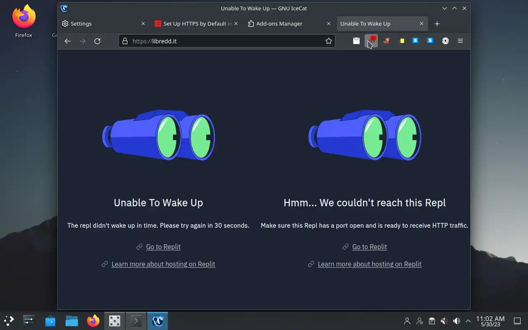Open the KDE application launcher

coord(9,321)
